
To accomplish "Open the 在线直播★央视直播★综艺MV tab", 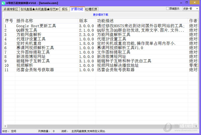I will tap(40, 9).
